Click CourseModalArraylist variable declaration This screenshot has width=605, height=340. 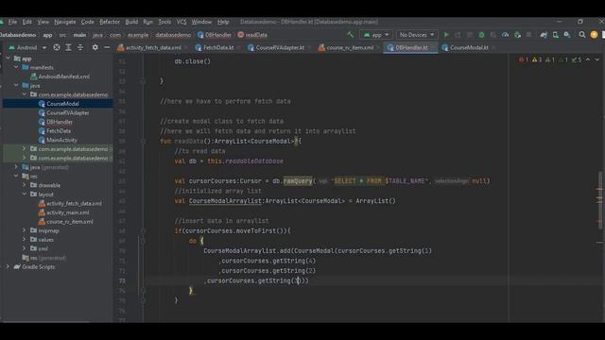coord(225,201)
